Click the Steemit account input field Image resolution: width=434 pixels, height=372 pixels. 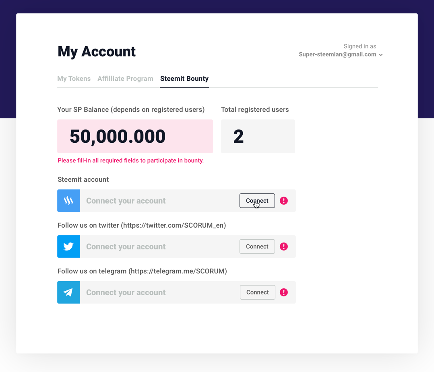click(159, 201)
